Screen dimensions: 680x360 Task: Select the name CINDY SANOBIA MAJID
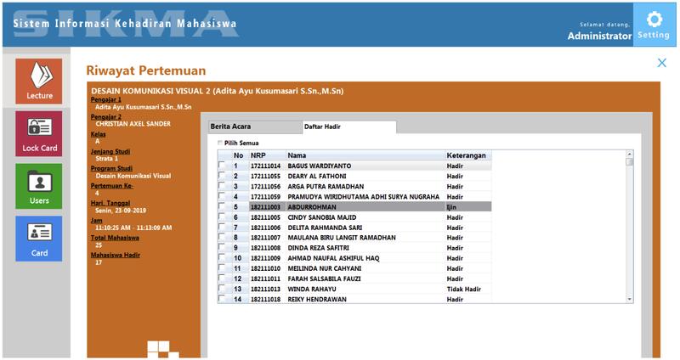coord(322,217)
